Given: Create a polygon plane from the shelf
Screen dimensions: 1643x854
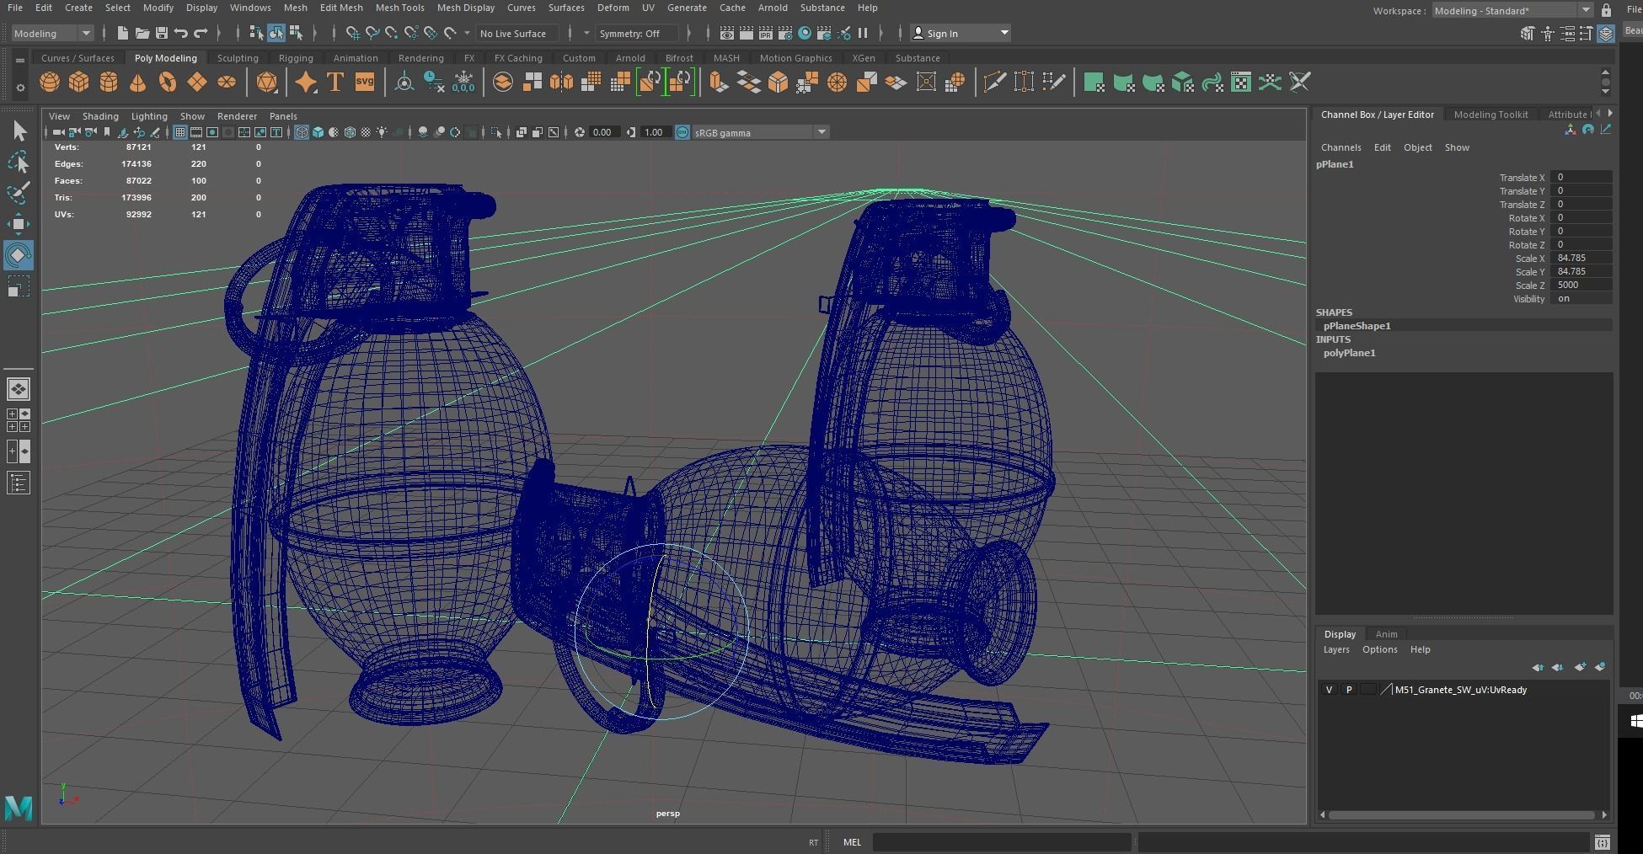Looking at the screenshot, I should tap(197, 83).
